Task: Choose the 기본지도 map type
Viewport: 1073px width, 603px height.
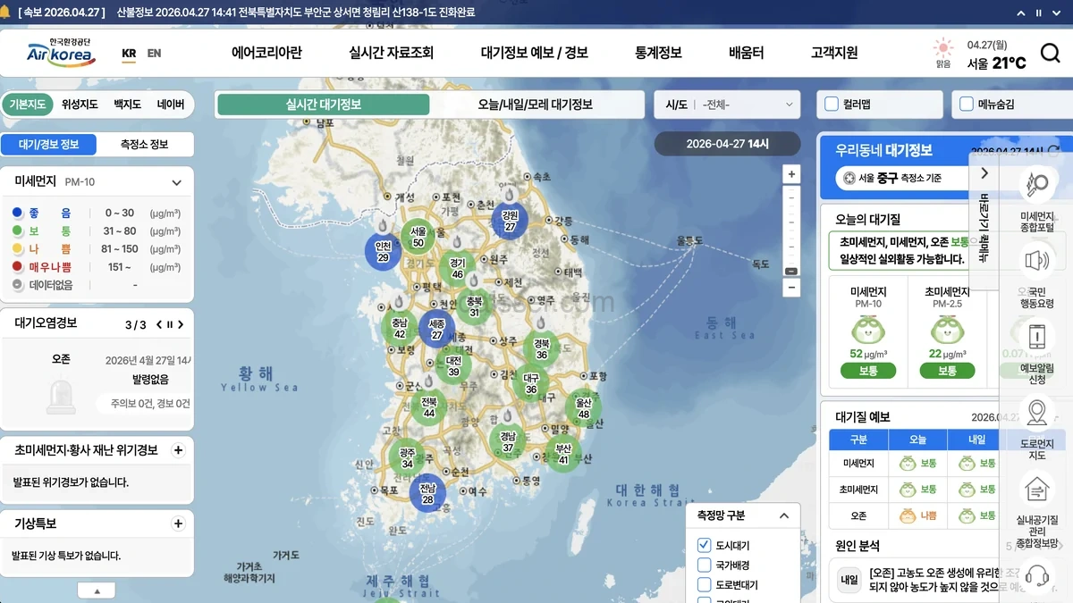Action: click(27, 105)
